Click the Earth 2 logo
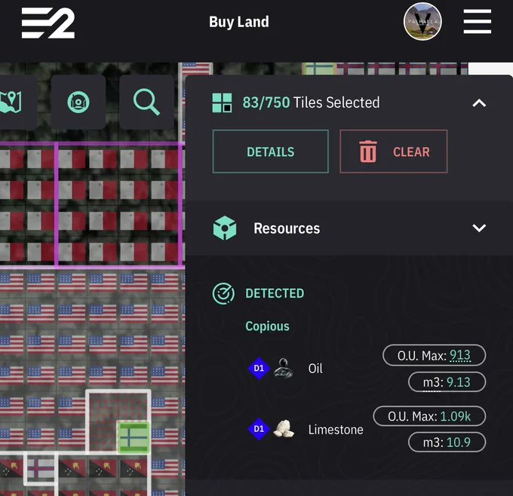The height and width of the screenshot is (496, 513). (48, 23)
